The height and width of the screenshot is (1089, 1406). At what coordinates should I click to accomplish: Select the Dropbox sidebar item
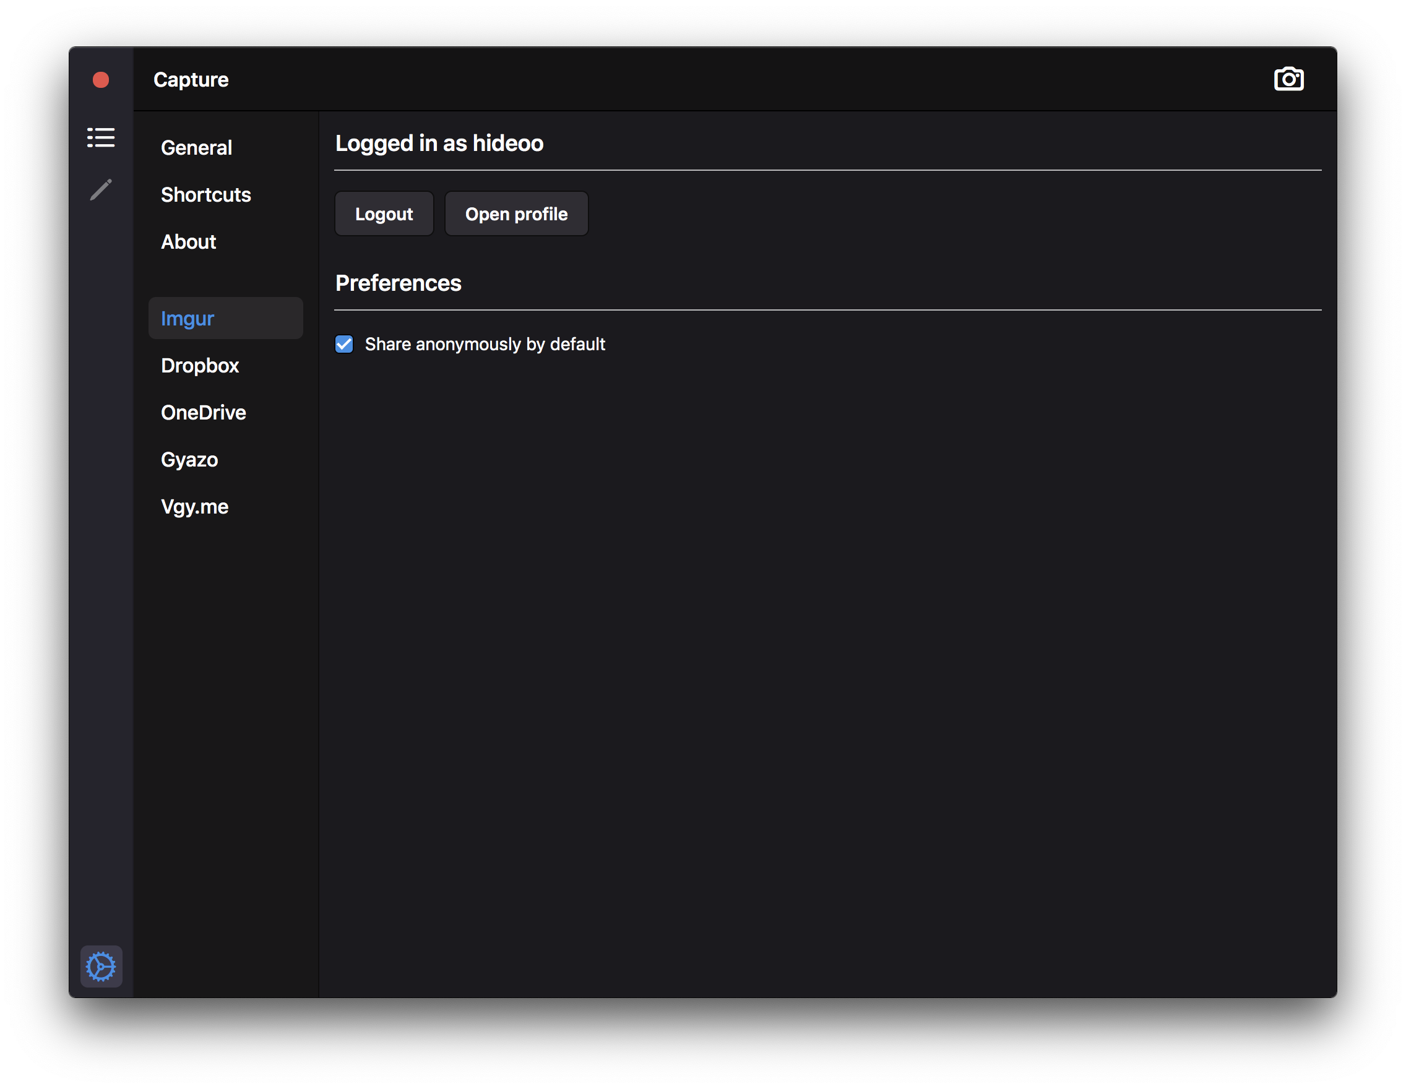(200, 365)
